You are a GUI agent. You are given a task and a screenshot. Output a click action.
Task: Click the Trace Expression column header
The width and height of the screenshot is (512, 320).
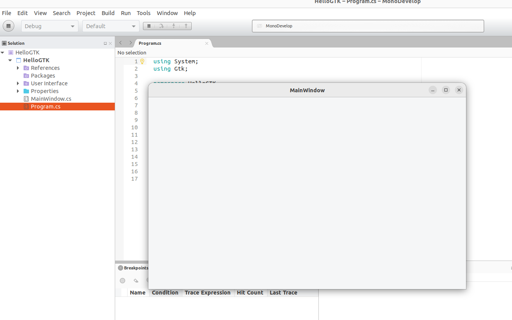coord(208,293)
